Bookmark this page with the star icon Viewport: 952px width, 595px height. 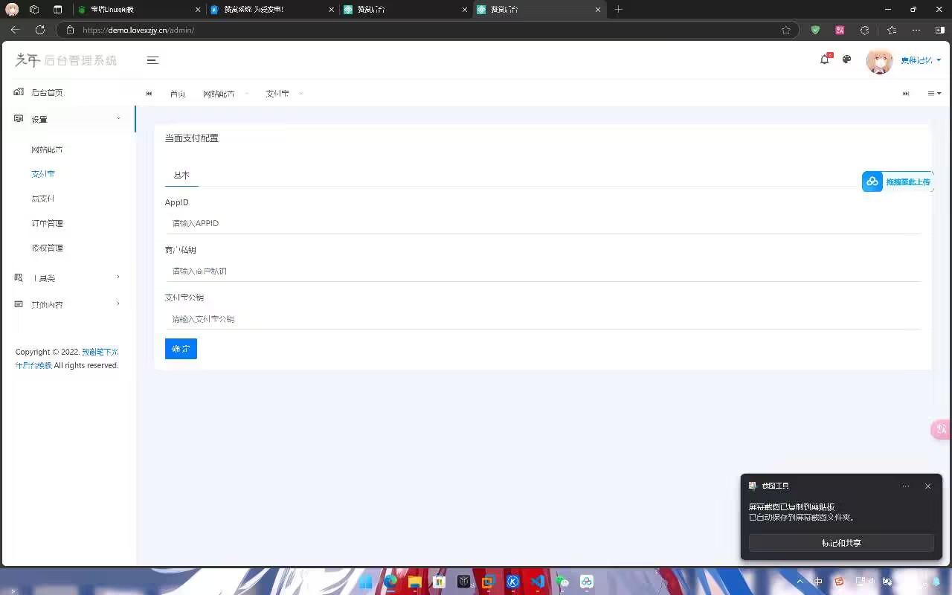tap(786, 30)
